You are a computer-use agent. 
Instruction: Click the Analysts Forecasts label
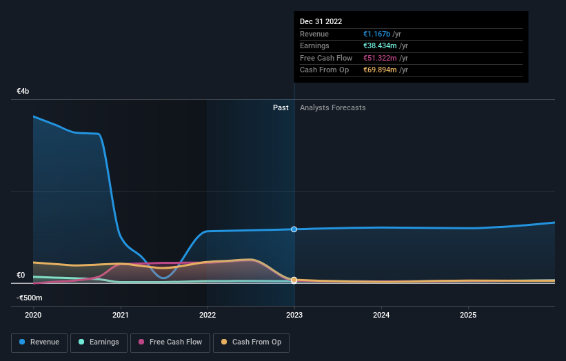coord(333,108)
